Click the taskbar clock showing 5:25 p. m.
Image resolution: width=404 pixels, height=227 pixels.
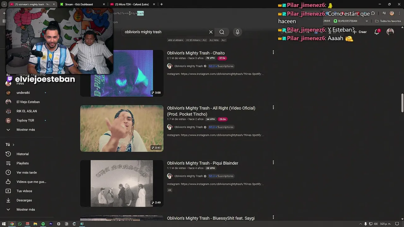coord(385,224)
